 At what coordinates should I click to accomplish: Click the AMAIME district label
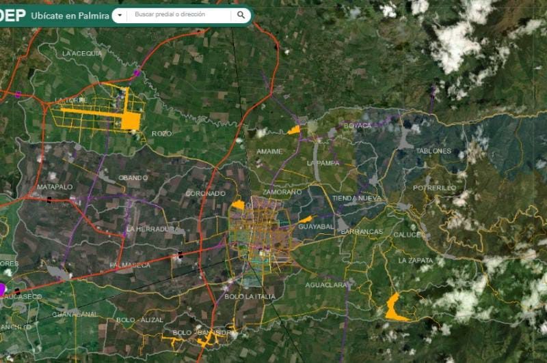tap(269, 151)
